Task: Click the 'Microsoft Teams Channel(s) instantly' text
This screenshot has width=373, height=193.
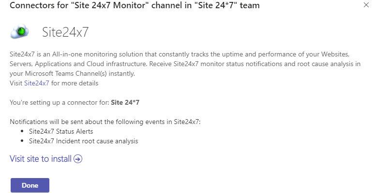Action: (x=80, y=74)
